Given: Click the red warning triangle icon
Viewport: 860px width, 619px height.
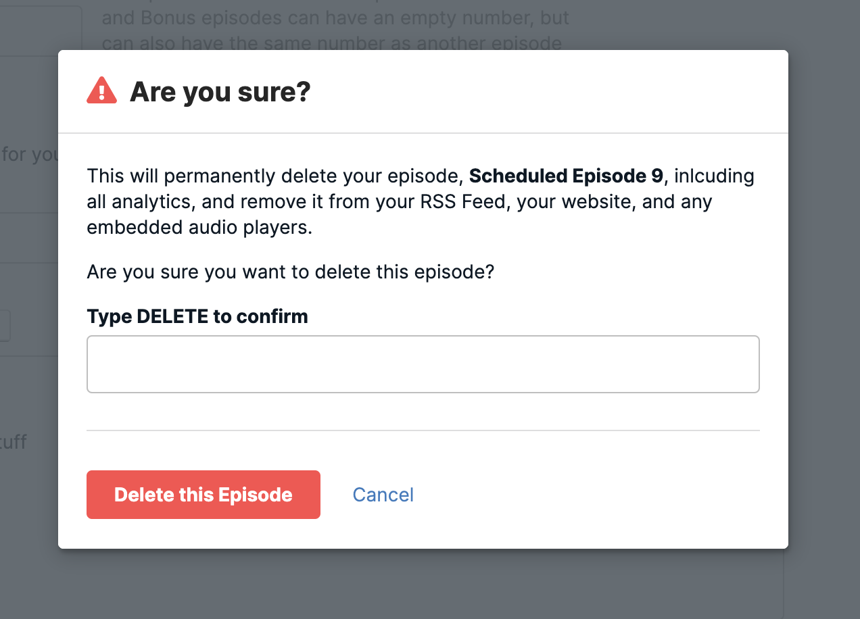Looking at the screenshot, I should click(x=101, y=91).
